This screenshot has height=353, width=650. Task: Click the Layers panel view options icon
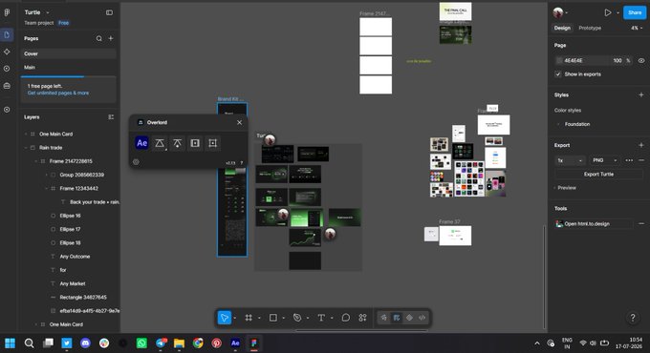coord(111,117)
